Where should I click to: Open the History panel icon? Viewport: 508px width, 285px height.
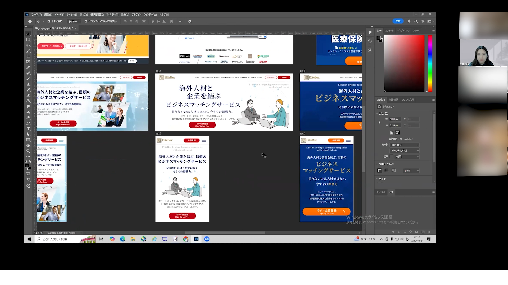(x=370, y=41)
